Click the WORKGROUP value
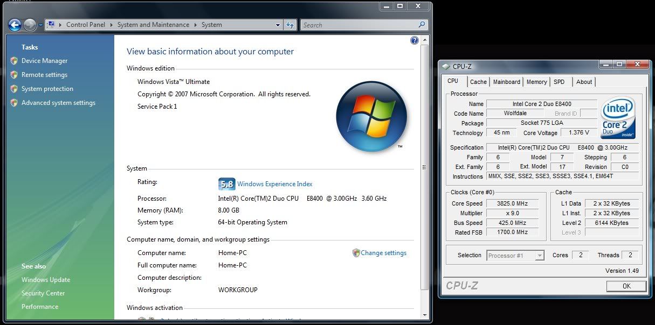The image size is (655, 325). click(238, 290)
